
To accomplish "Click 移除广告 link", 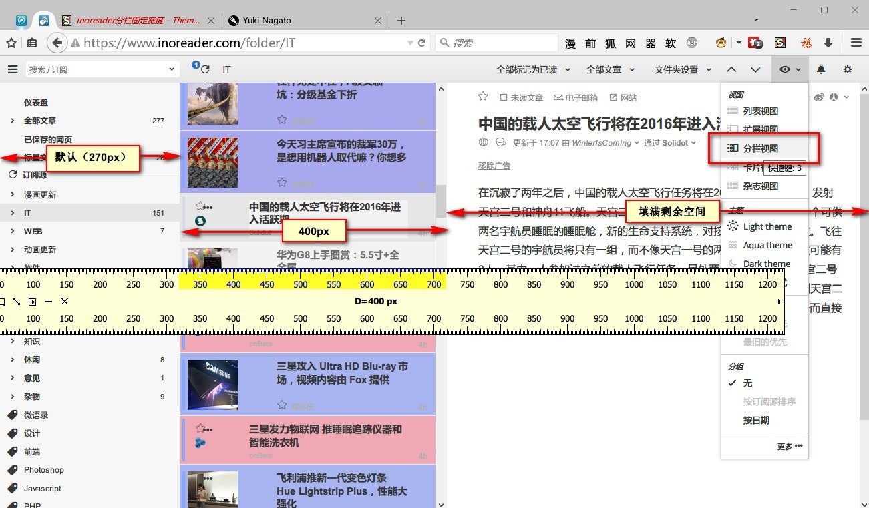I will tap(494, 166).
